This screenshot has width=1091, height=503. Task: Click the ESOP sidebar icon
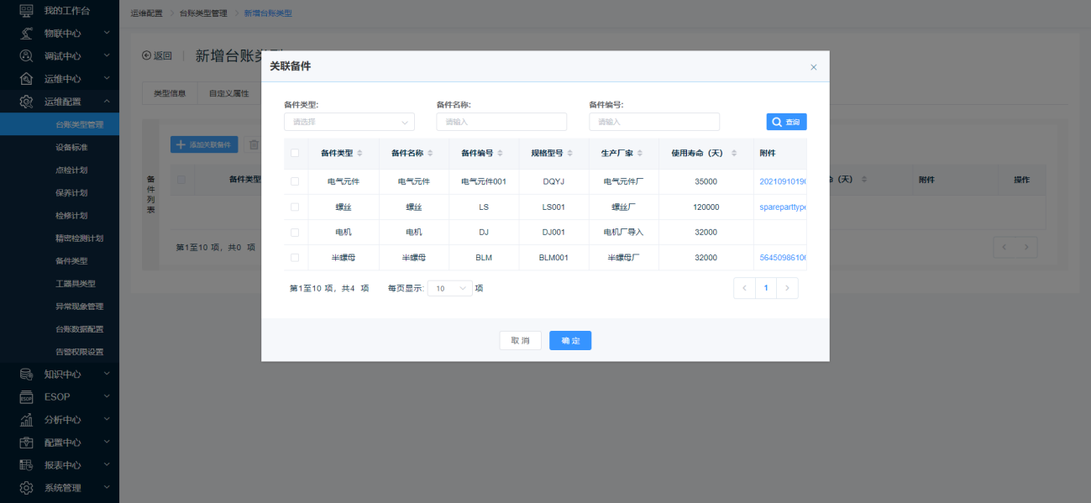(x=26, y=396)
